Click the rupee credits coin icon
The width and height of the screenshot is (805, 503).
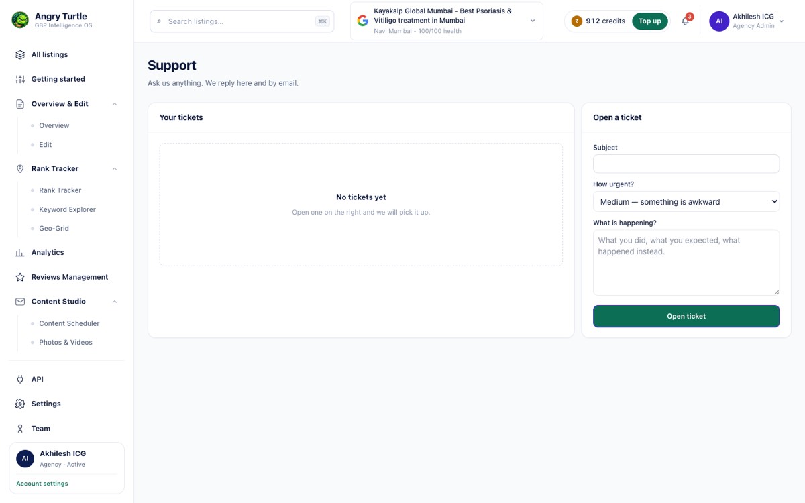576,21
